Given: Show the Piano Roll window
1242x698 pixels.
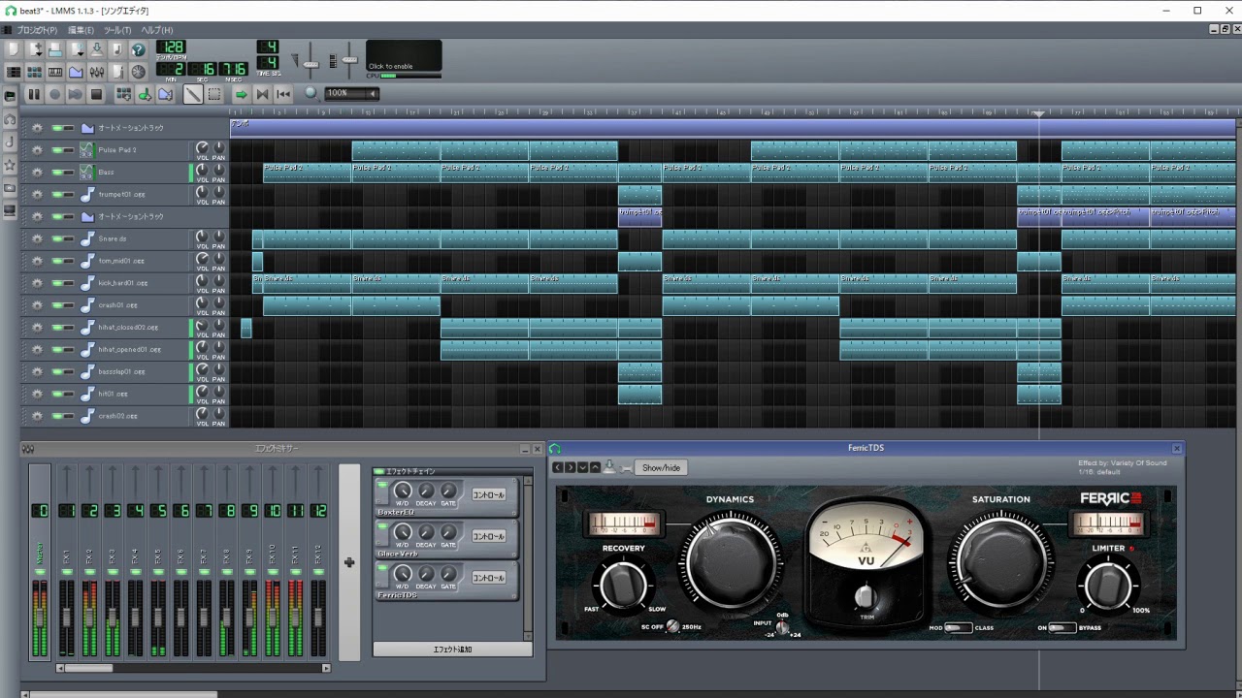Looking at the screenshot, I should [55, 72].
